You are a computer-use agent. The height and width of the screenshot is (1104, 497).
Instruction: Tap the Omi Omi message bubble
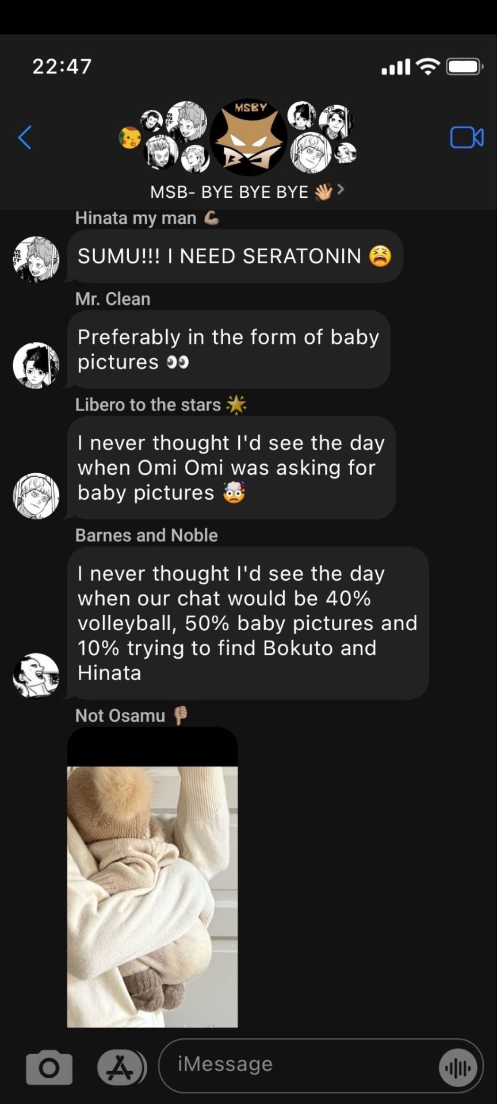pyautogui.click(x=231, y=467)
